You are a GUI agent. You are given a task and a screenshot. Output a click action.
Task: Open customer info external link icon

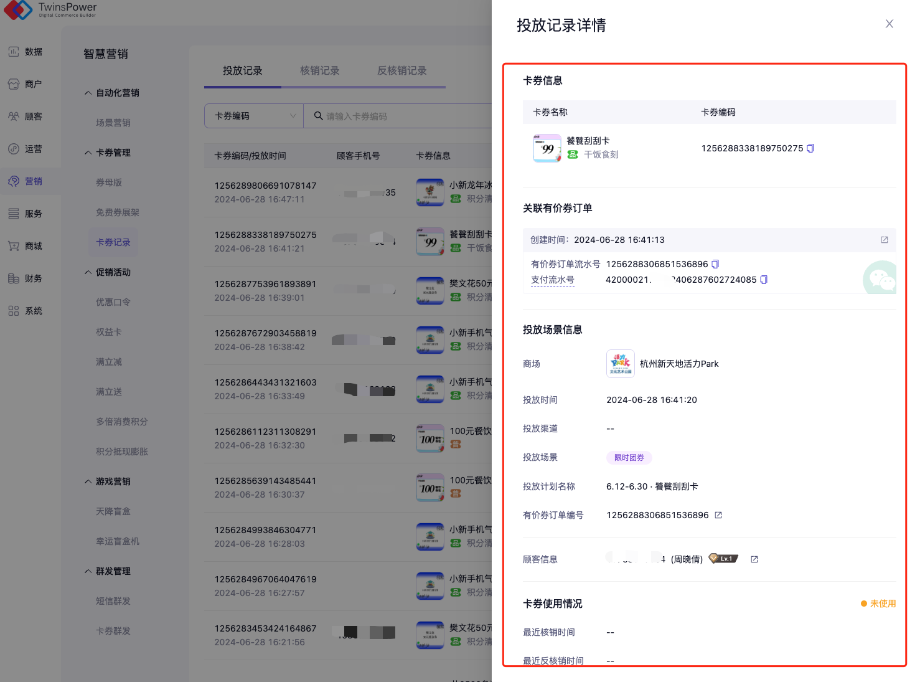[x=754, y=559]
